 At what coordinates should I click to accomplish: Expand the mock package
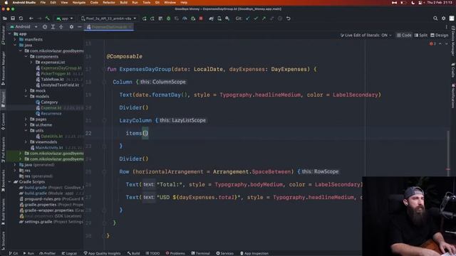[26, 90]
